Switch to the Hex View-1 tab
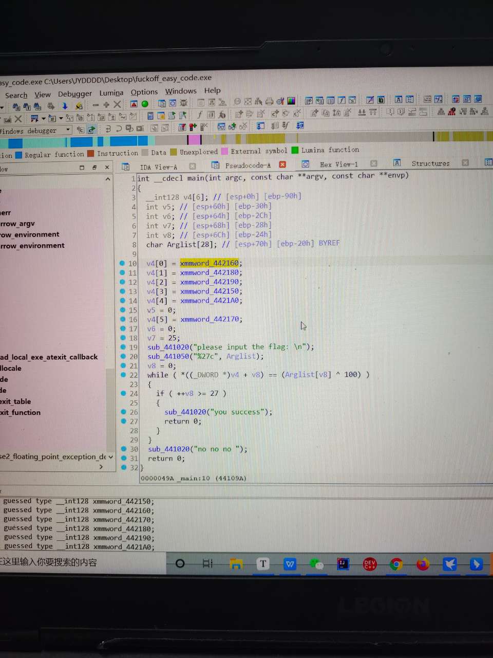This screenshot has height=658, width=493. coord(339,164)
